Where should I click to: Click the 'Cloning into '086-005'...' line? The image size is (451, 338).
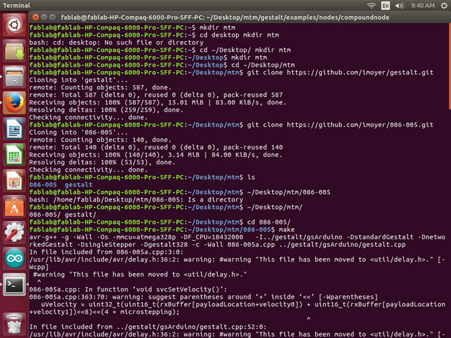point(78,132)
